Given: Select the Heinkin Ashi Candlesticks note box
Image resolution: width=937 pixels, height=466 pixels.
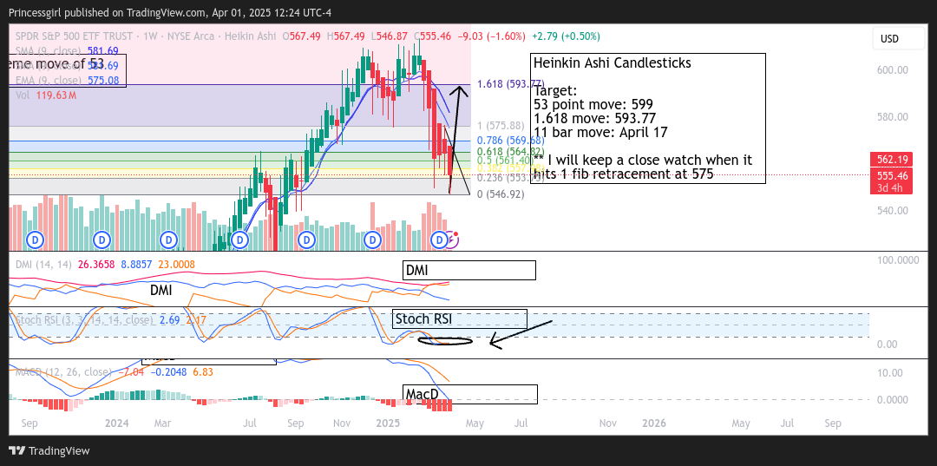Looking at the screenshot, I should (648, 118).
